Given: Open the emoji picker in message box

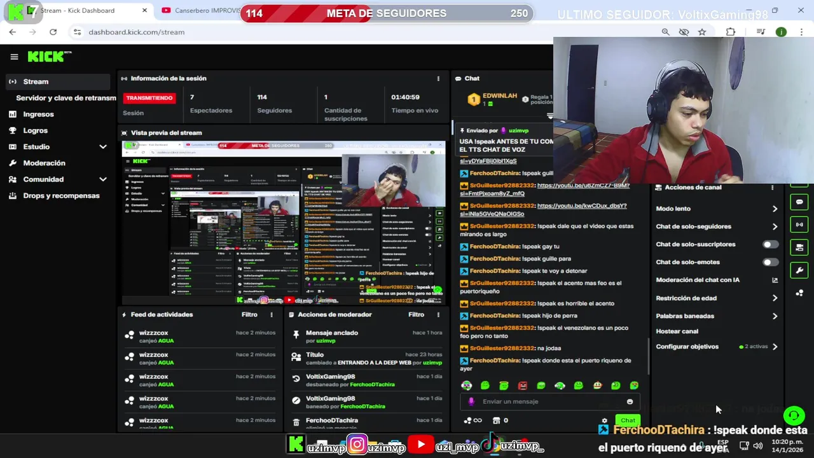Looking at the screenshot, I should pyautogui.click(x=630, y=401).
